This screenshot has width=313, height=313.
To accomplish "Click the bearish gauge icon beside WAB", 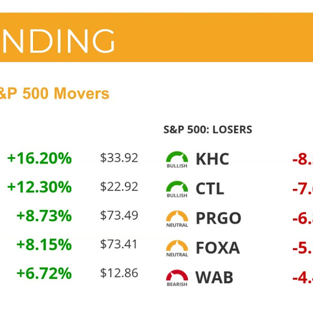I will point(177,277).
